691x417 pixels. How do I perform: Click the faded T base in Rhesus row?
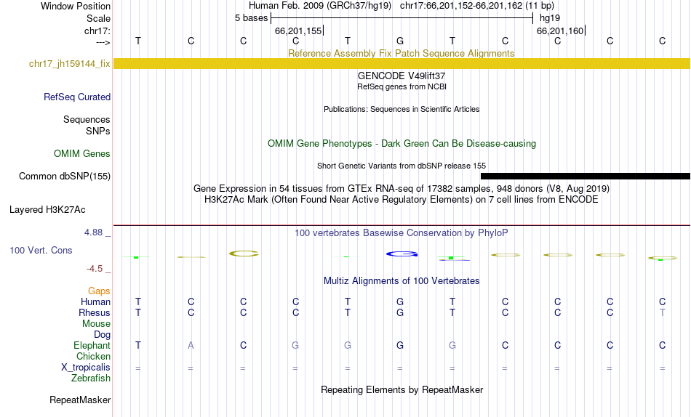click(x=662, y=312)
